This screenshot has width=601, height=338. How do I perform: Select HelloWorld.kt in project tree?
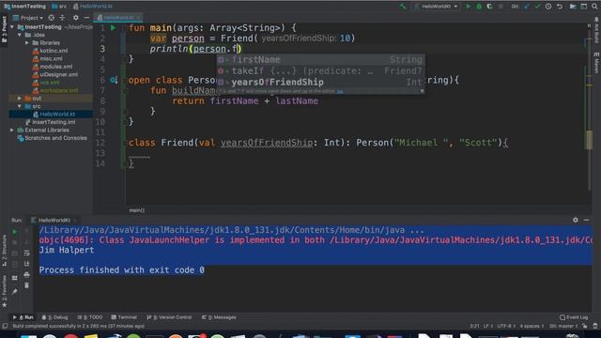tap(54, 115)
